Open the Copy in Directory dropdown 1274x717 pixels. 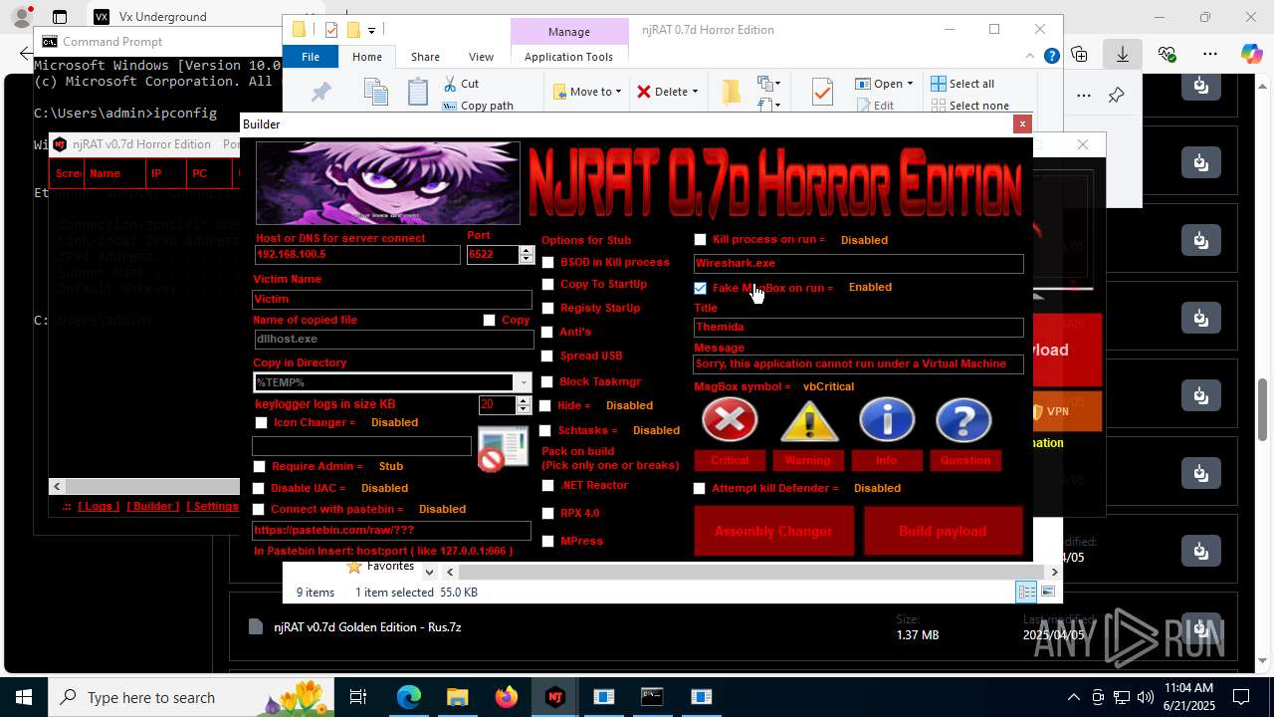click(x=523, y=382)
